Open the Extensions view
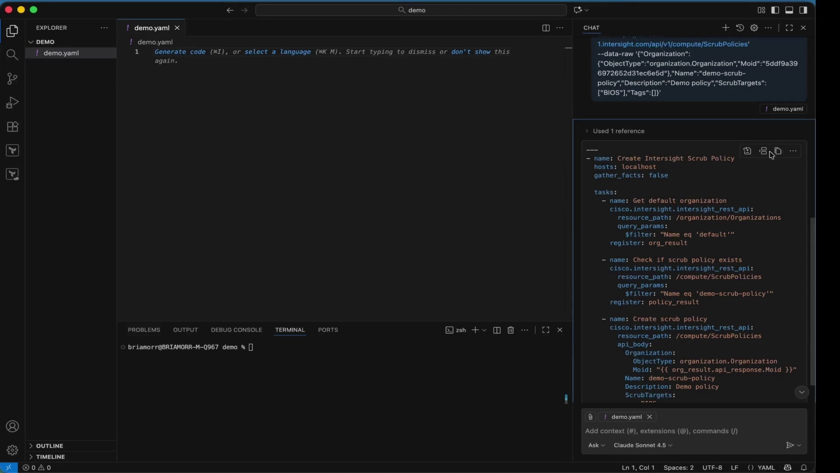The image size is (840, 473). [x=12, y=127]
